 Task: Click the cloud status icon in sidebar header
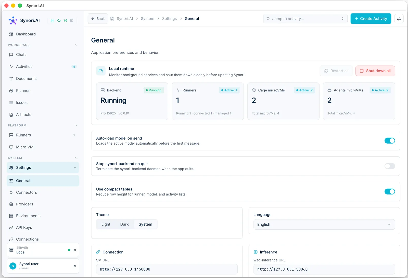click(59, 21)
